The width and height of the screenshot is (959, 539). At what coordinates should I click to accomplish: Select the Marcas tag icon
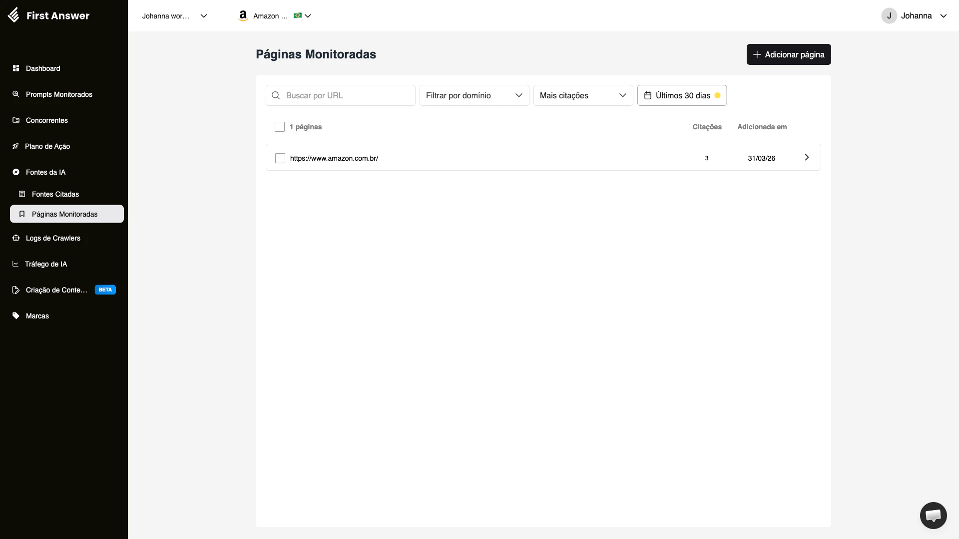[x=15, y=315]
